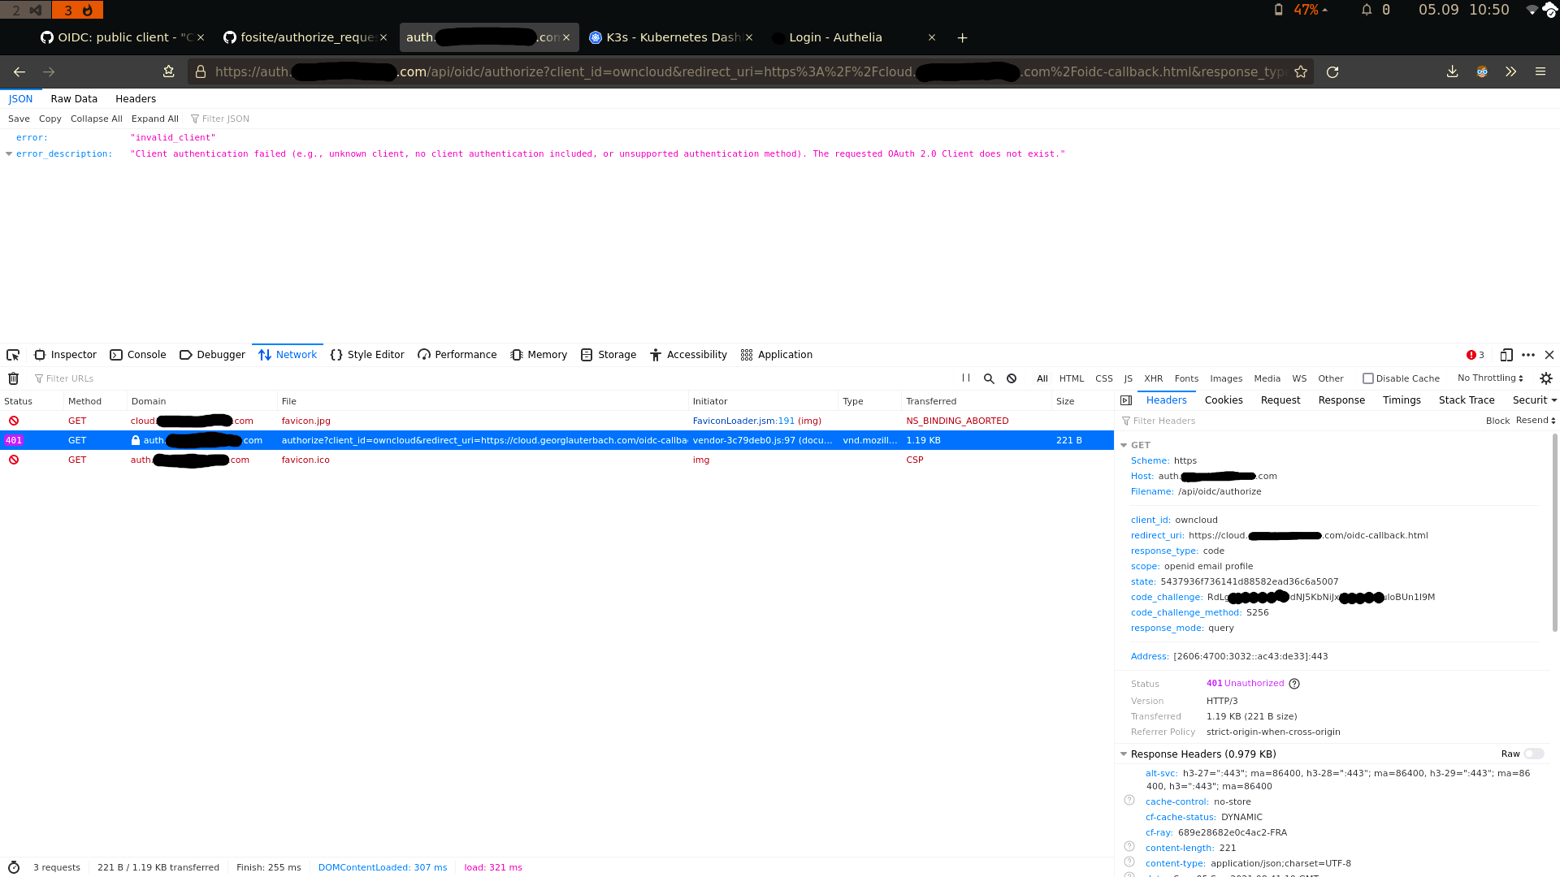Select the element picker tool
1560x877 pixels.
pos(12,354)
